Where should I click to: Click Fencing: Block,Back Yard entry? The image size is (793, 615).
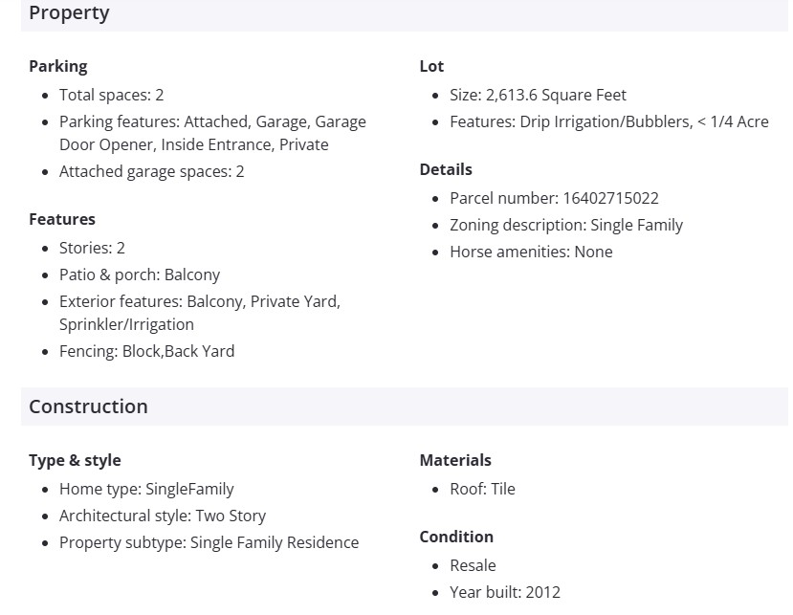146,351
